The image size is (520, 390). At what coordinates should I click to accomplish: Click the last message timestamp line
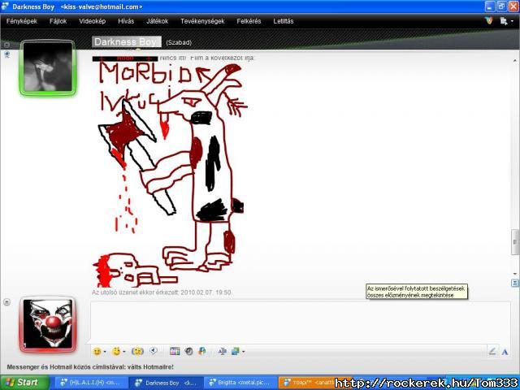pos(162,292)
